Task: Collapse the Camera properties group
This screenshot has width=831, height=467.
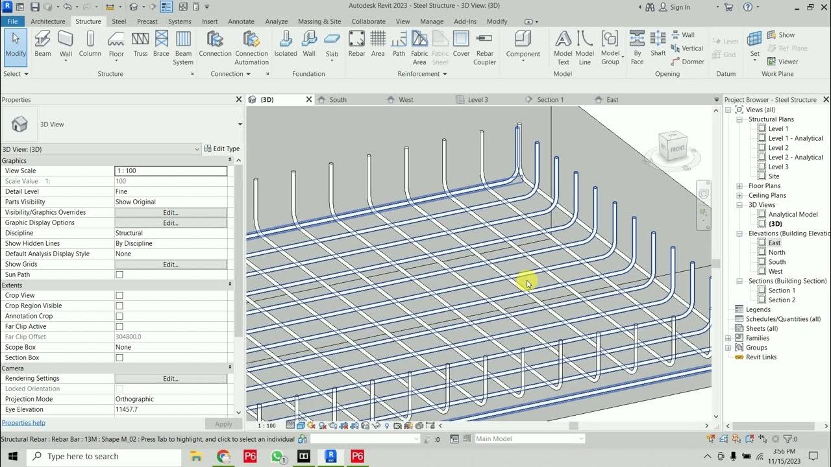Action: pyautogui.click(x=229, y=368)
